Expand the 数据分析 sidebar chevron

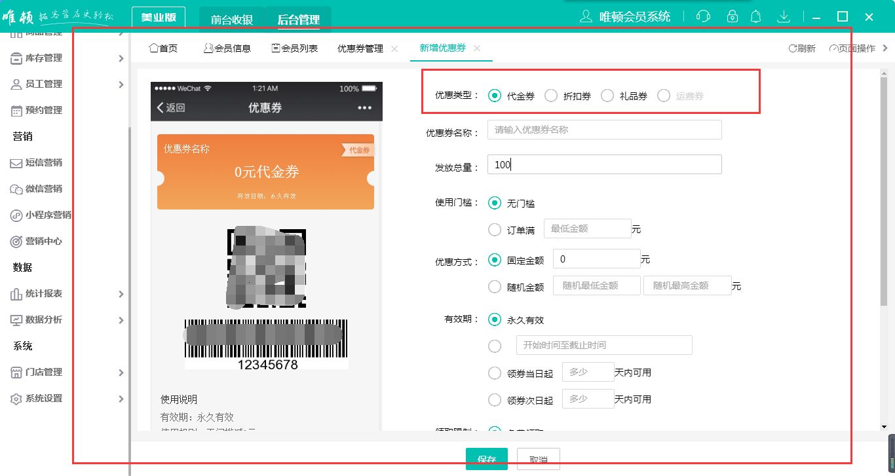(121, 320)
